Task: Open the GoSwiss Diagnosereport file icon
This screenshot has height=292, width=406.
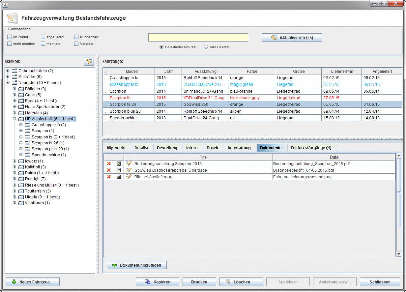Action: click(x=129, y=170)
